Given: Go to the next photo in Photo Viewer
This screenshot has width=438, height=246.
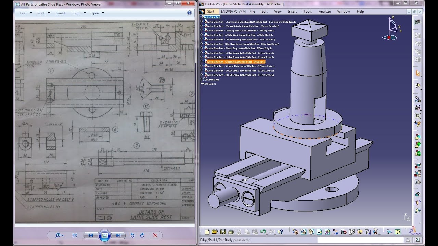Looking at the screenshot, I should (x=118, y=235).
